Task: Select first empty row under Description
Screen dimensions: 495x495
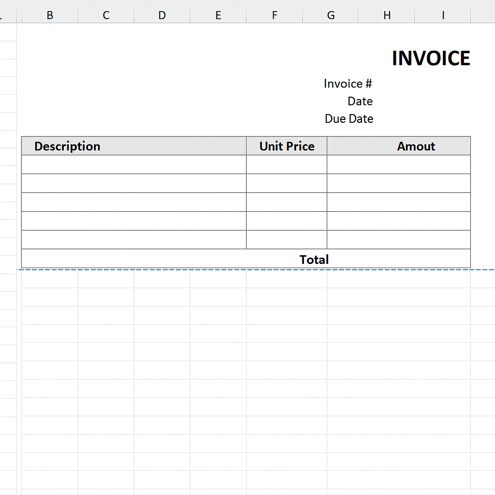Action: (x=134, y=165)
